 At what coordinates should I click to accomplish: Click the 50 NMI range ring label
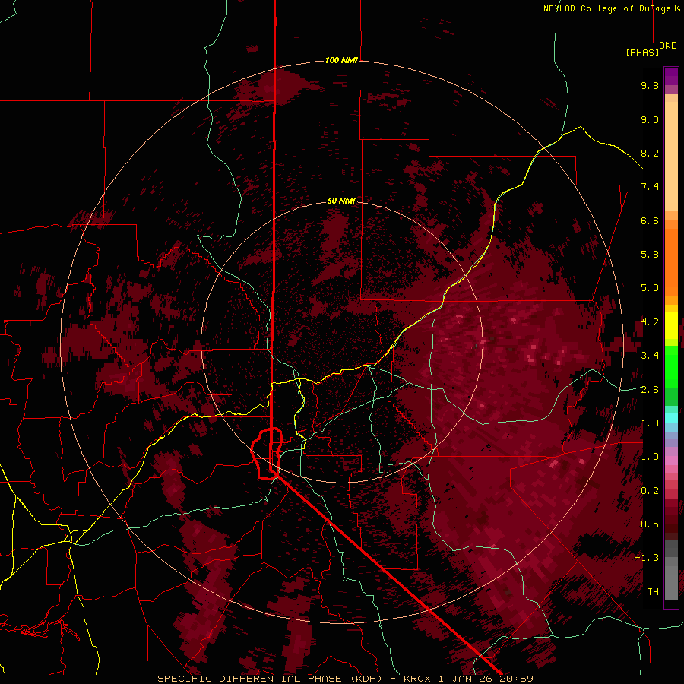(x=341, y=201)
